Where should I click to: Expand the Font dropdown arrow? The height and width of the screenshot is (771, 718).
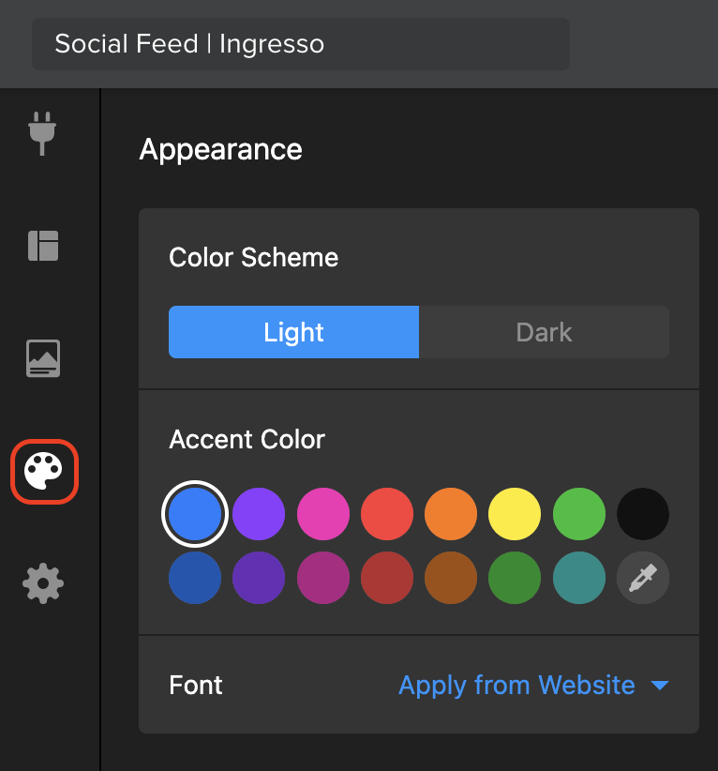pyautogui.click(x=660, y=685)
